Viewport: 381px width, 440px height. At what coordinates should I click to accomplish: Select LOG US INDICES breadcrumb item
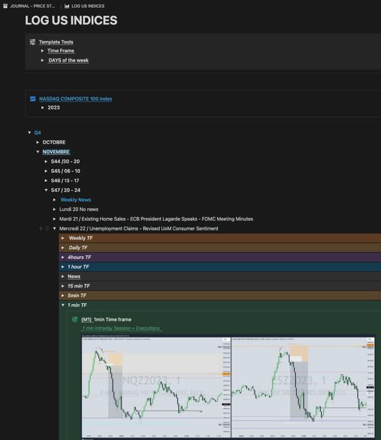pyautogui.click(x=87, y=6)
